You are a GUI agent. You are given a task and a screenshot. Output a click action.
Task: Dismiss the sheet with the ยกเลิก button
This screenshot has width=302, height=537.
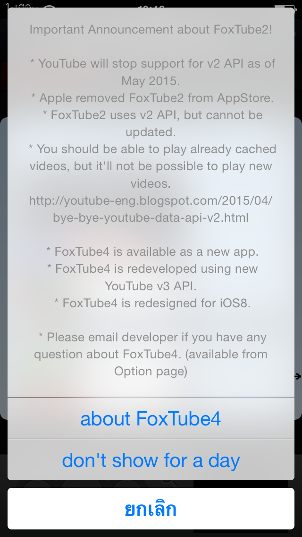pos(151,509)
